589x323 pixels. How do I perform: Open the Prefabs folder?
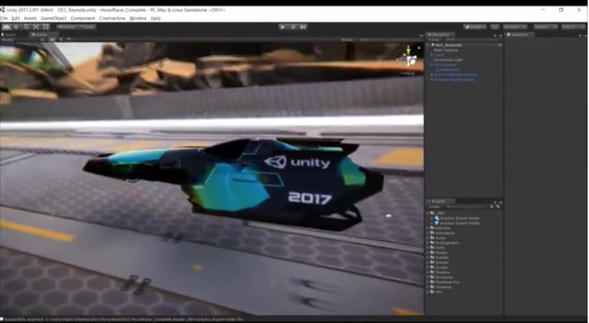coord(440,258)
